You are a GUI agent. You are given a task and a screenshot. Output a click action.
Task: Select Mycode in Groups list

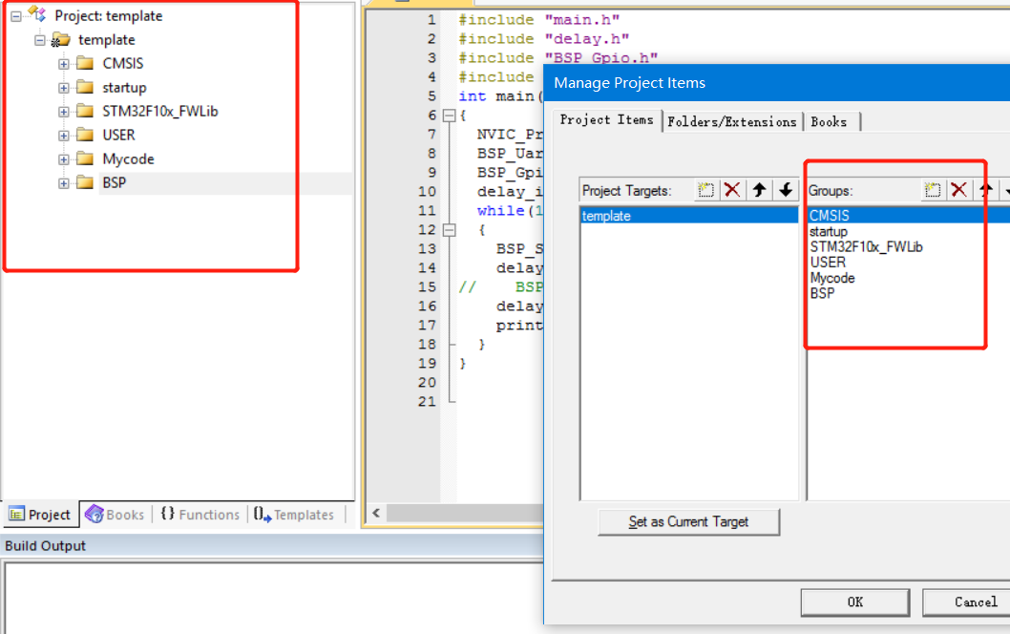pyautogui.click(x=832, y=278)
